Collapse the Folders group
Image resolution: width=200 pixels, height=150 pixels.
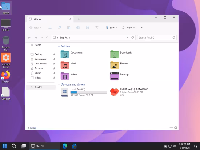coord(59,46)
